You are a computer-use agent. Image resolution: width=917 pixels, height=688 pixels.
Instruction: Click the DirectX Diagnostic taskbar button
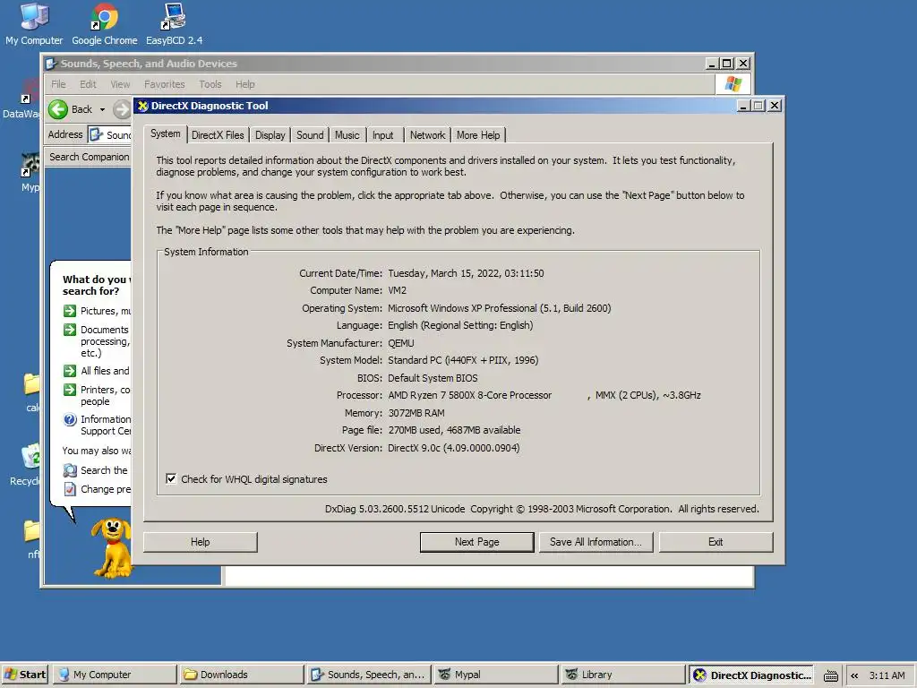coord(752,675)
